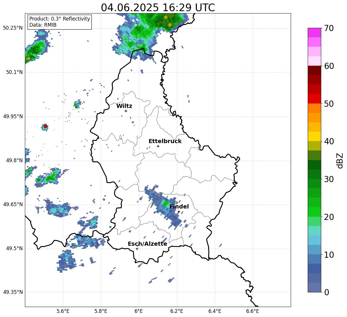
Task: Click the red radar site marker
Action: click(45, 126)
